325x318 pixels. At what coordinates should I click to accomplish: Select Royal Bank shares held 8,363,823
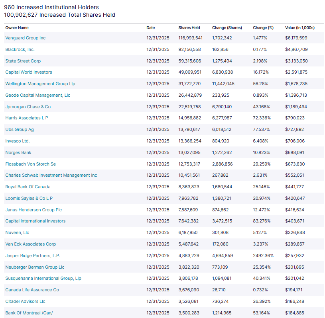(x=189, y=187)
